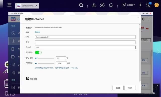Select the create plus sidebar icon
Viewport: 161px width, 97px height.
[13, 41]
